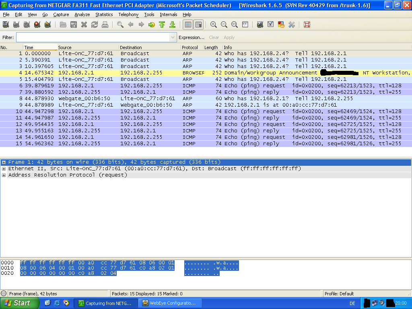Edit capture filters icon

pos(260,25)
